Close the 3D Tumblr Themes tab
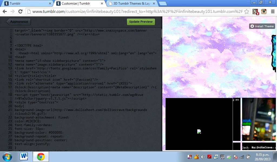277x162 pixels. point(154,4)
